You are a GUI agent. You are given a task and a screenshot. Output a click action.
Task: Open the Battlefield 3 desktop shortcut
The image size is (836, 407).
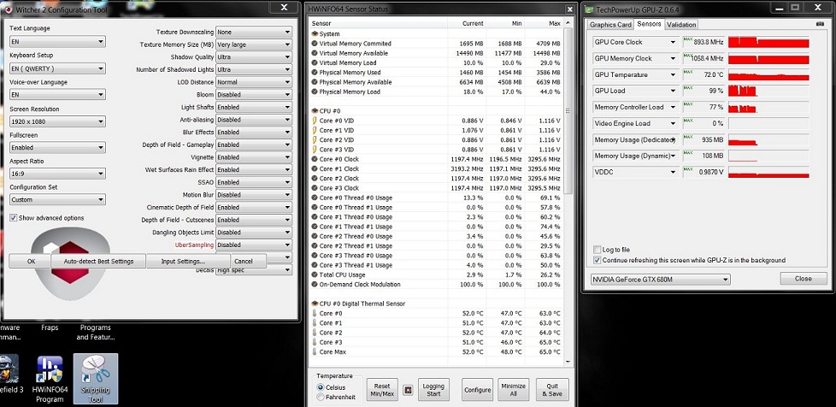[11, 375]
